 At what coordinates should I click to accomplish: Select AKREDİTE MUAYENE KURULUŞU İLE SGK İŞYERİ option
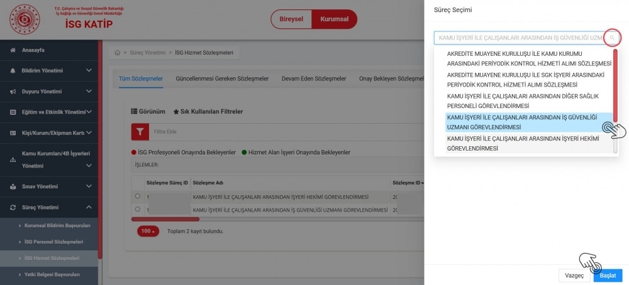click(529, 80)
